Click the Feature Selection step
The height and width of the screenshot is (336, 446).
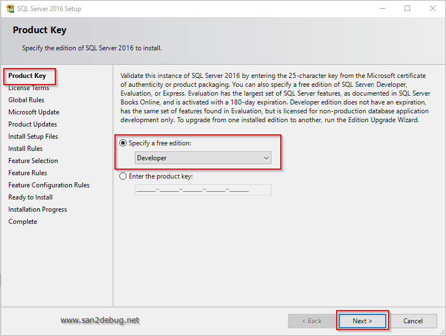33,161
